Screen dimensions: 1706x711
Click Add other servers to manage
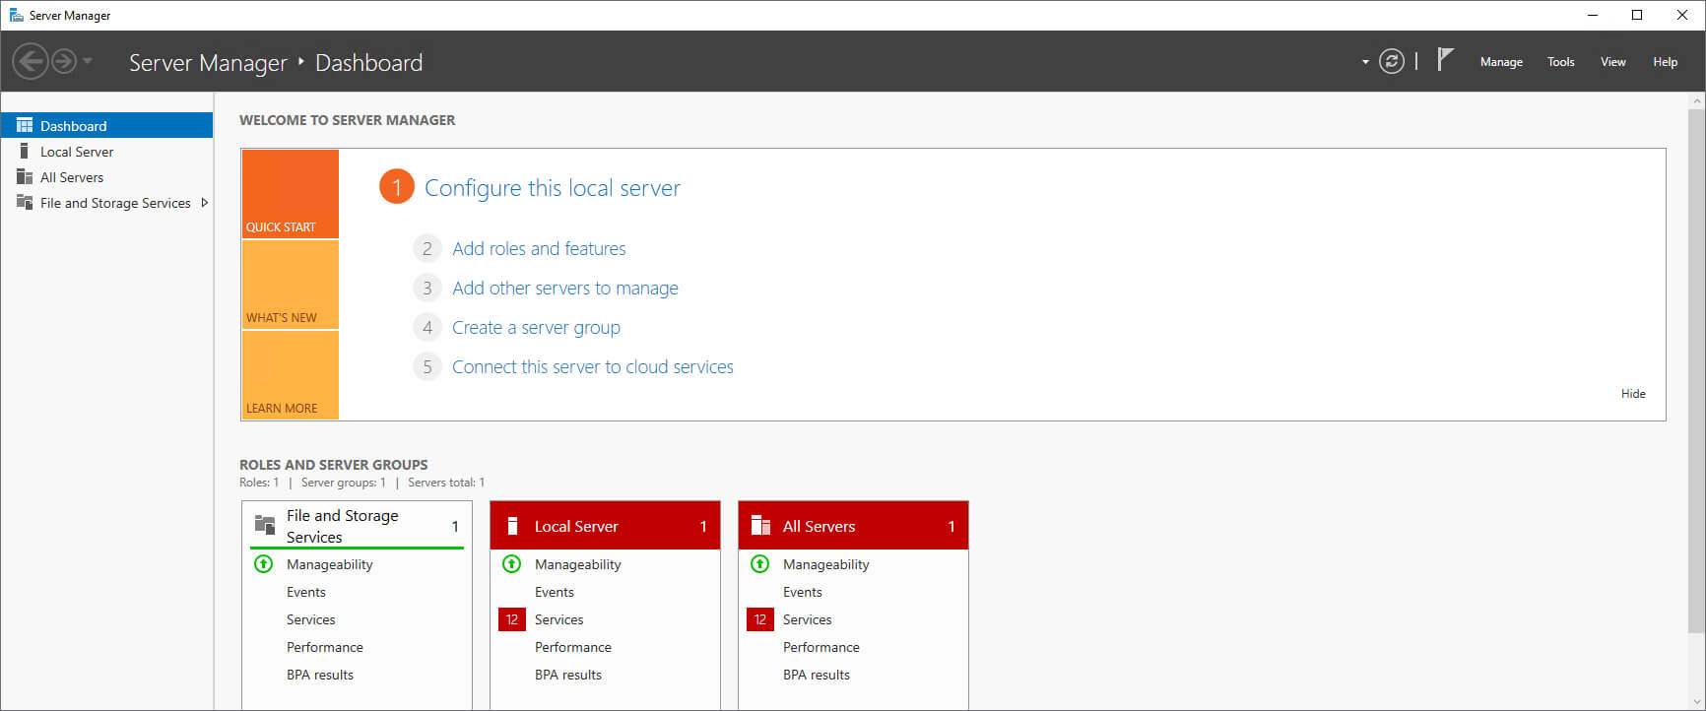click(565, 288)
